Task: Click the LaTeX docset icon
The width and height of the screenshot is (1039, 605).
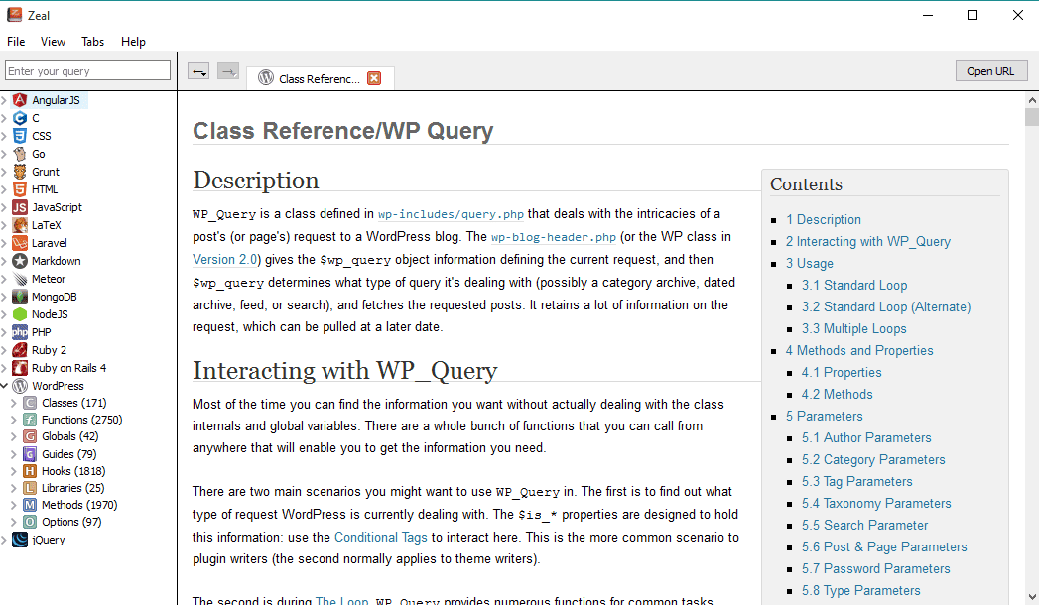Action: point(20,225)
